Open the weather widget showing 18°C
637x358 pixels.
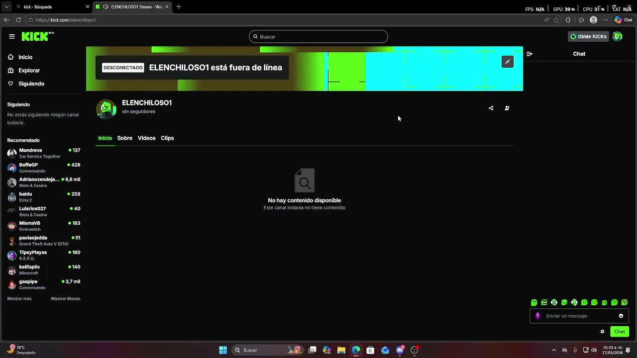click(x=22, y=350)
